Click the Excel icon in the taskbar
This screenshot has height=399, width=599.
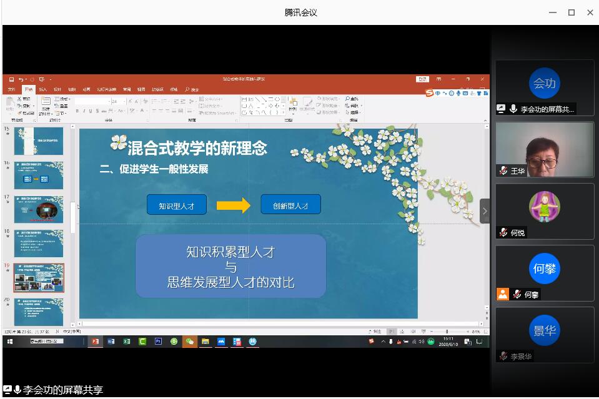[x=127, y=342]
